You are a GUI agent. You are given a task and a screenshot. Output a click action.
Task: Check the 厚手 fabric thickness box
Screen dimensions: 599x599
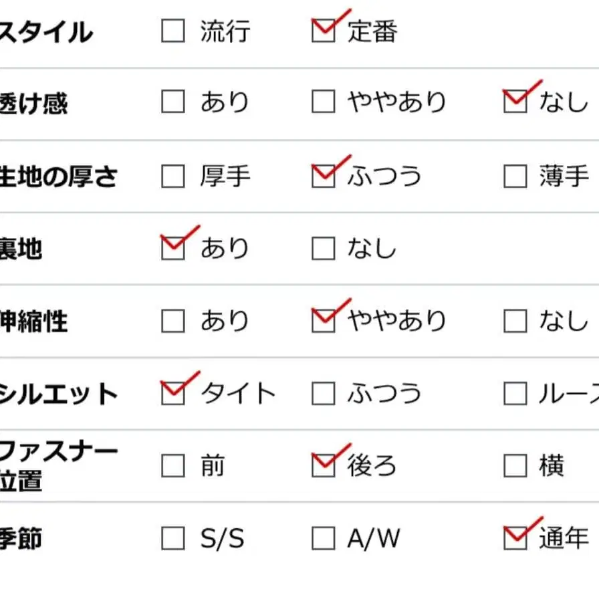173,176
